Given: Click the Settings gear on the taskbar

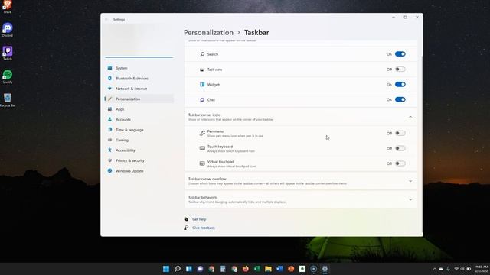Looking at the screenshot, I should tap(325, 269).
